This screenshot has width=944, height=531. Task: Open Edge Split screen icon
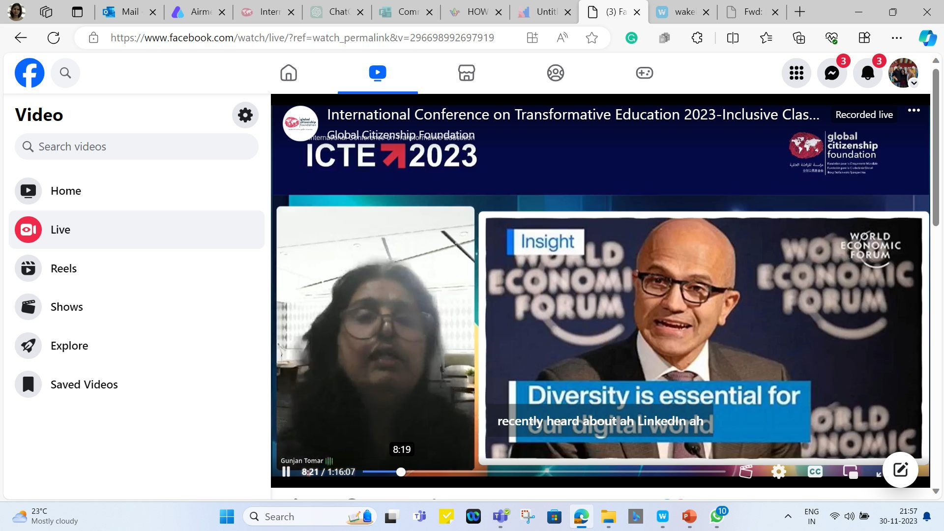733,38
